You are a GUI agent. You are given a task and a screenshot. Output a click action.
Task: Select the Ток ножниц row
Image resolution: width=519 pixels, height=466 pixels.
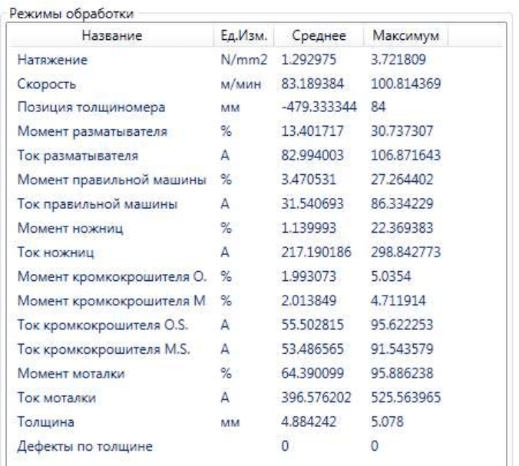coord(256,253)
